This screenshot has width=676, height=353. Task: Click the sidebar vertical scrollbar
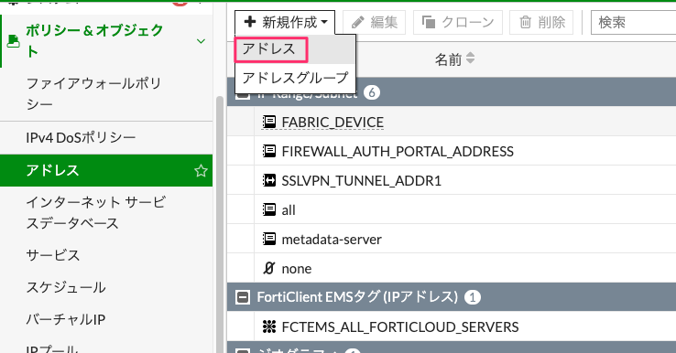click(220, 224)
